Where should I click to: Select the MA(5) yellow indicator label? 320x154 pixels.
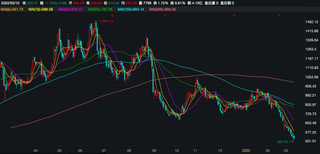click(x=12, y=9)
